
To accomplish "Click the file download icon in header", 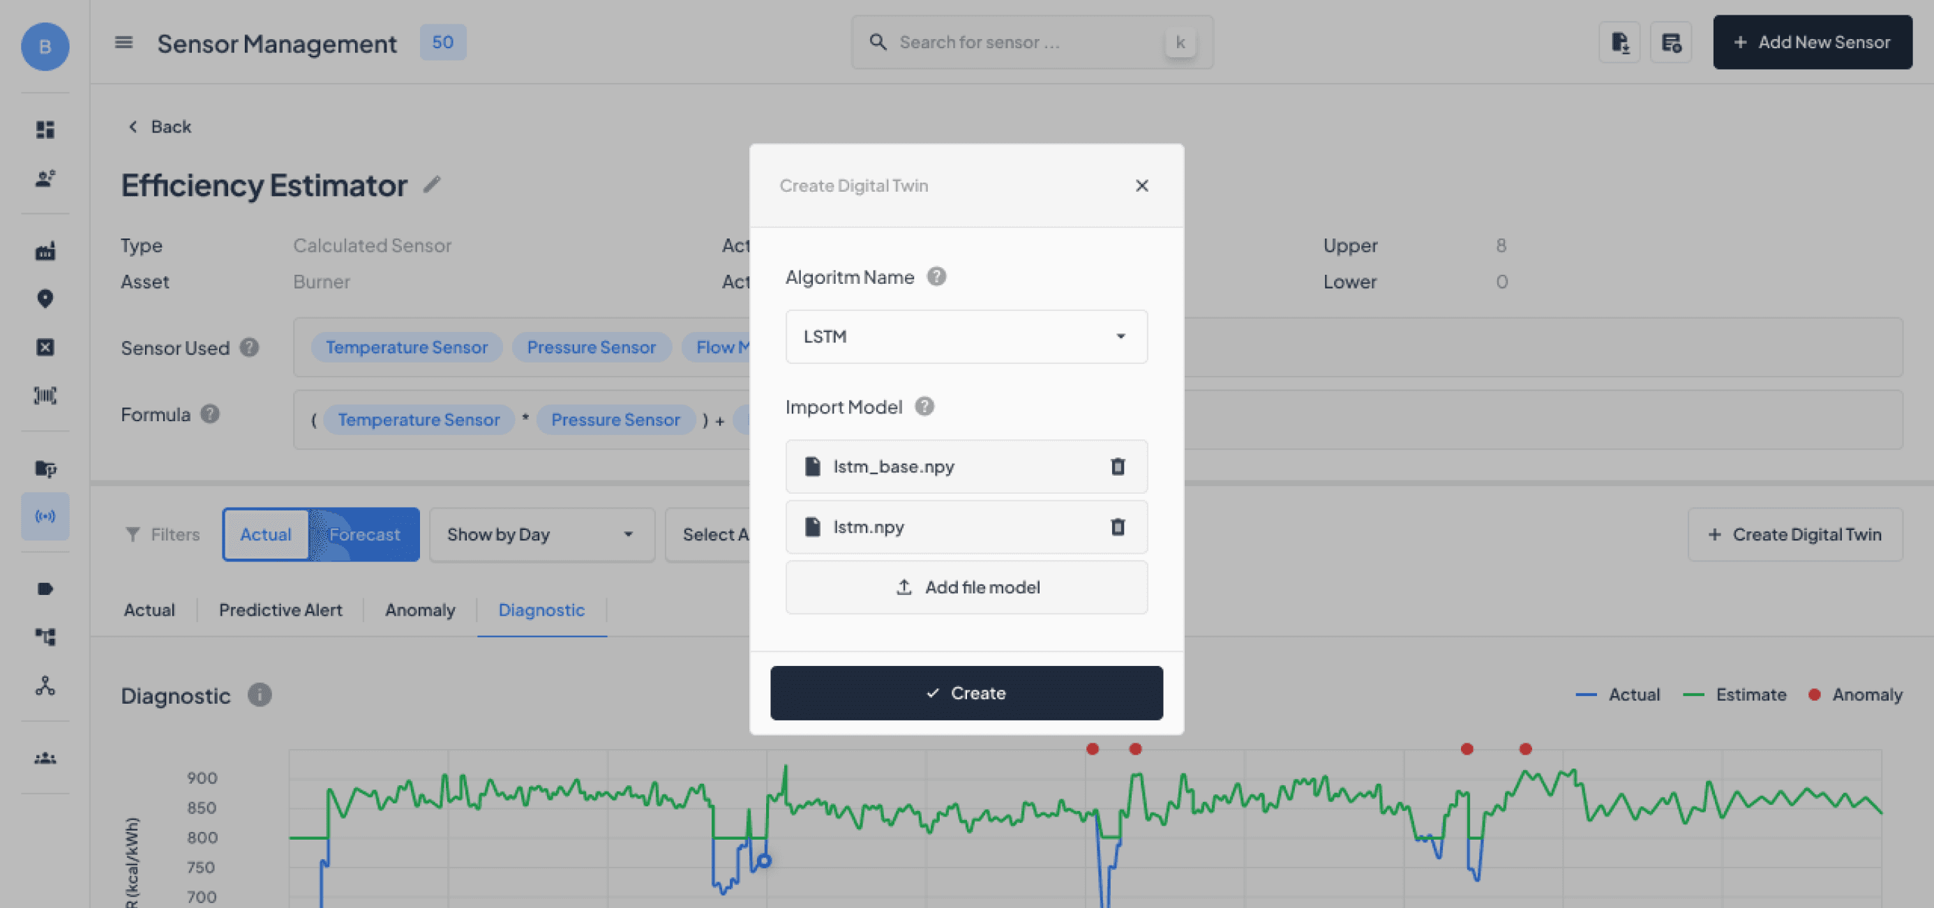I will tap(1619, 43).
